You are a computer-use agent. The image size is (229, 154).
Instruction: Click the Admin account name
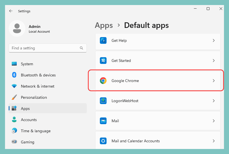coord(35,27)
